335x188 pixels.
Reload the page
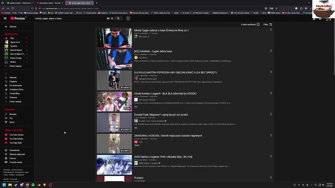click(x=13, y=8)
